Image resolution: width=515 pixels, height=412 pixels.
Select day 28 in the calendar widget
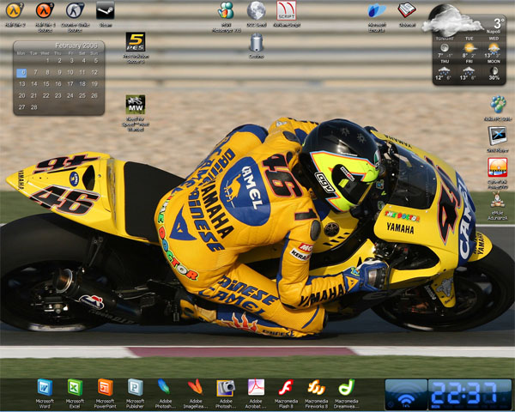(33, 107)
